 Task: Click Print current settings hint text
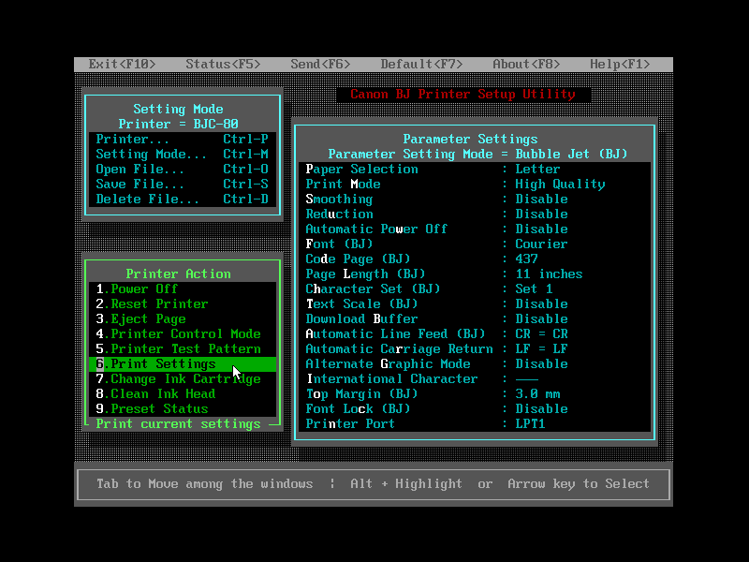tap(178, 424)
